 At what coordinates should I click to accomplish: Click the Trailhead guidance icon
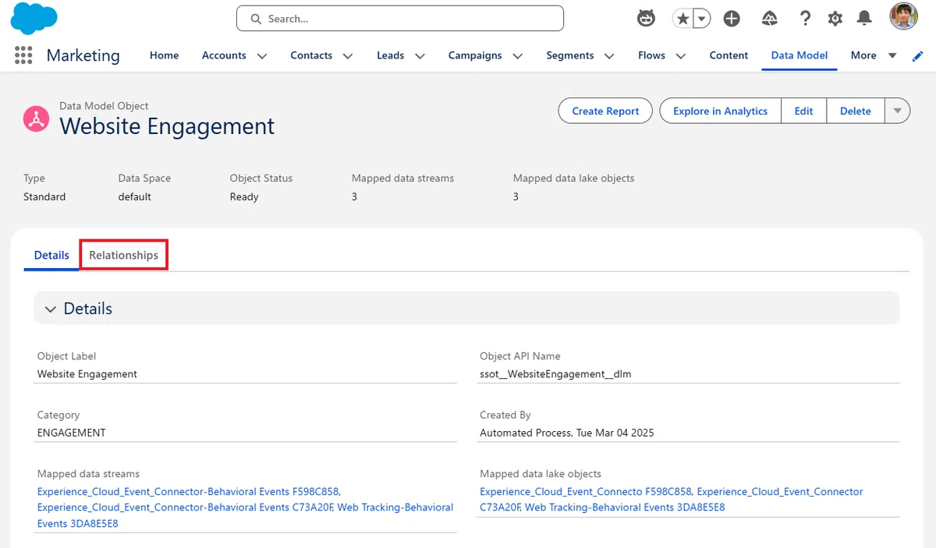pyautogui.click(x=769, y=19)
